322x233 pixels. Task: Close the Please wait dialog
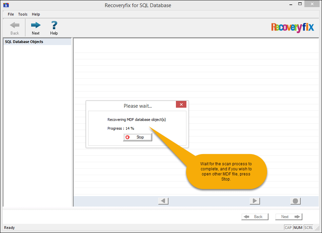(x=181, y=104)
